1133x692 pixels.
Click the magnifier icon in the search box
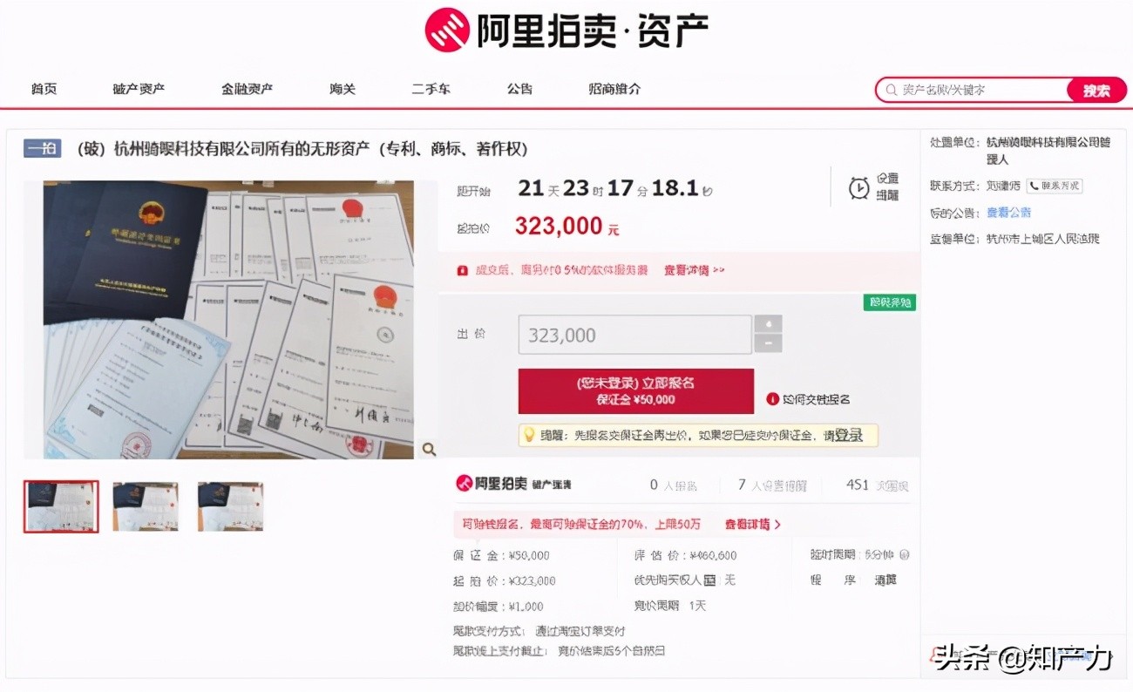coord(891,90)
